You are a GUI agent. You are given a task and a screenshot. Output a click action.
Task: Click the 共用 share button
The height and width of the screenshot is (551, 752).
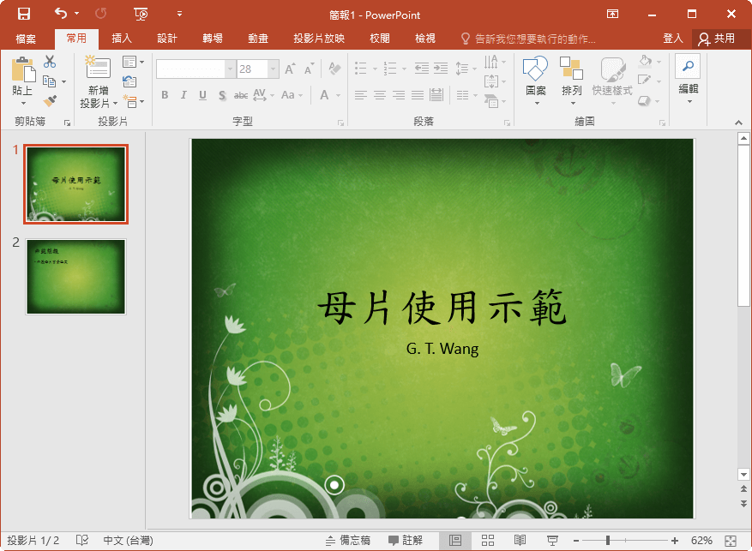coord(716,39)
